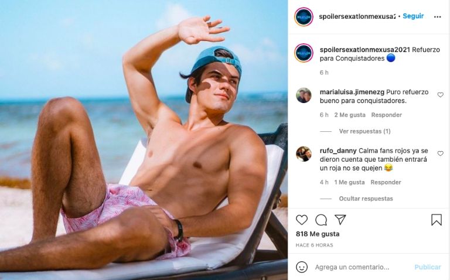Open rufo_danny's profile picture
Image resolution: width=450 pixels, height=280 pixels.
304,154
